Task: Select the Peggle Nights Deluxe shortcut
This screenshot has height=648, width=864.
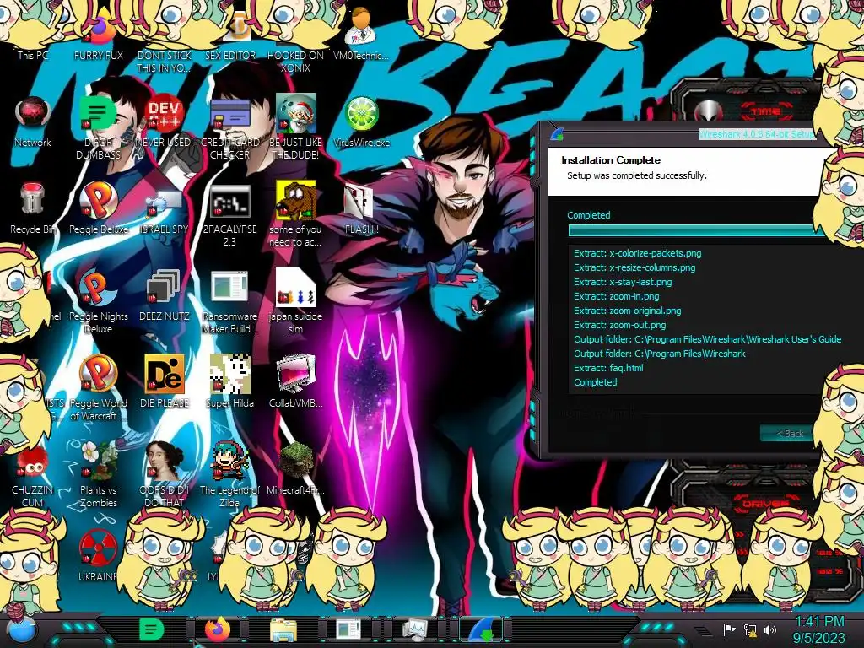Action: tap(98, 302)
